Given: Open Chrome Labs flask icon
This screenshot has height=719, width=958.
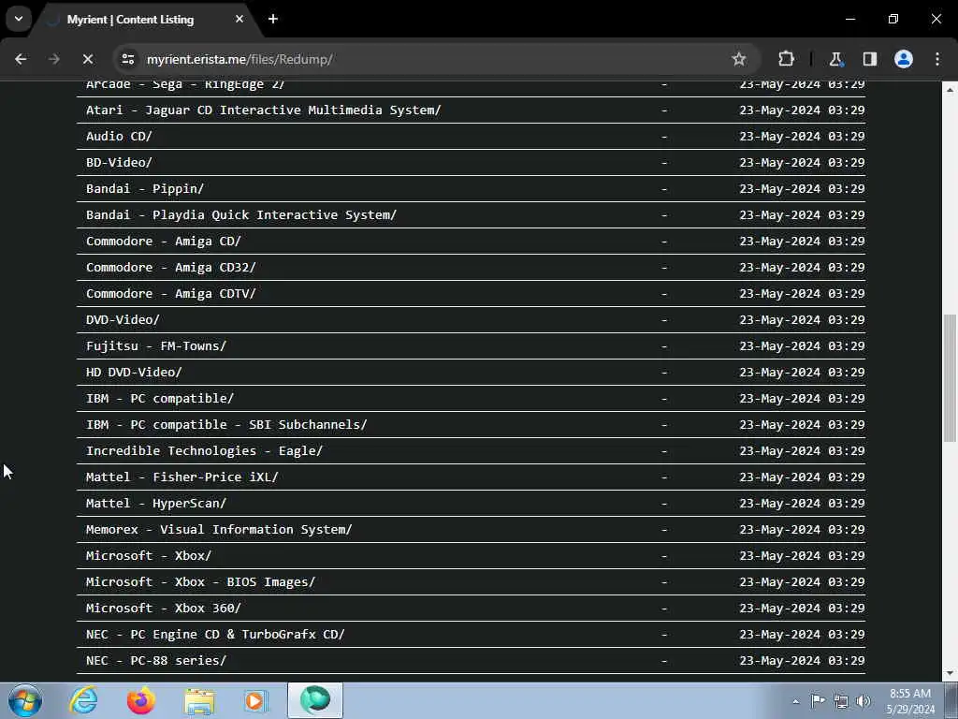Looking at the screenshot, I should 835,59.
